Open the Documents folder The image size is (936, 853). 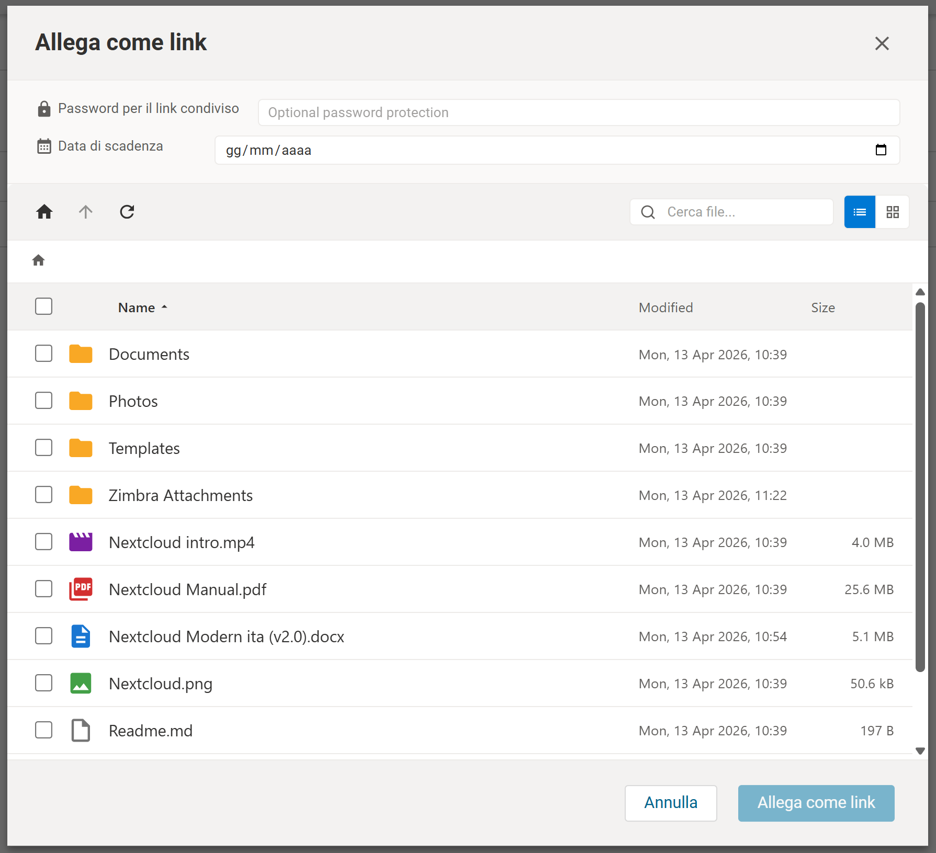click(x=149, y=354)
